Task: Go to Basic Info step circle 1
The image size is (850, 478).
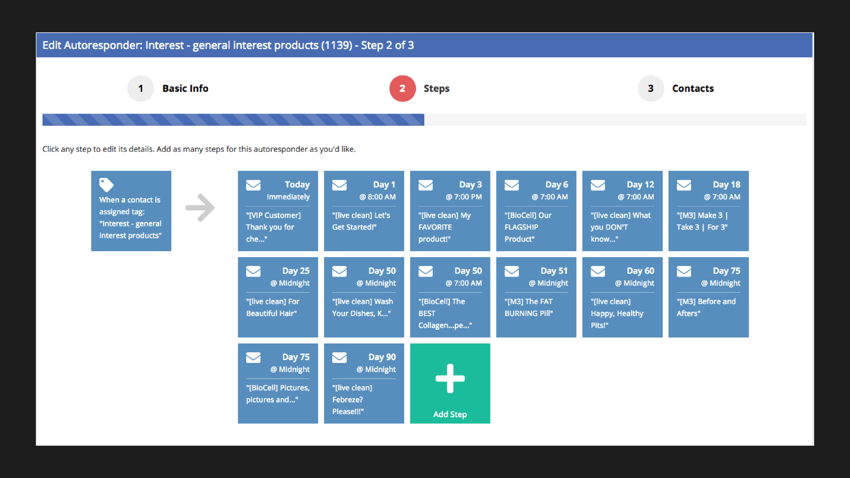Action: click(140, 89)
